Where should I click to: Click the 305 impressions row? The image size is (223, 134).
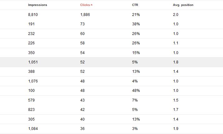111,119
